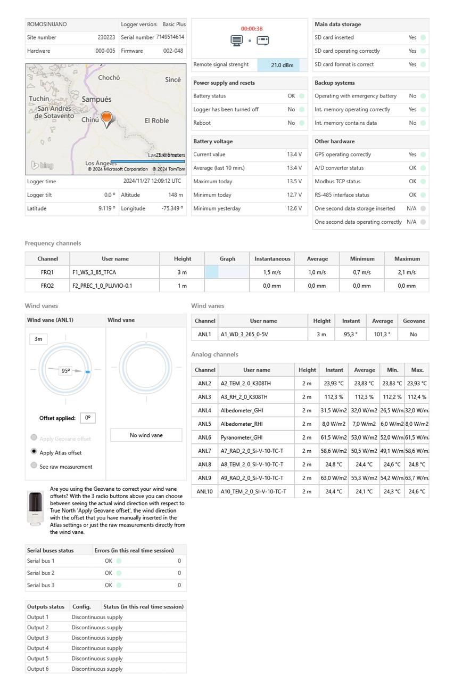Click Serial bus 1 OK status dot
The height and width of the screenshot is (682, 454).
[119, 561]
